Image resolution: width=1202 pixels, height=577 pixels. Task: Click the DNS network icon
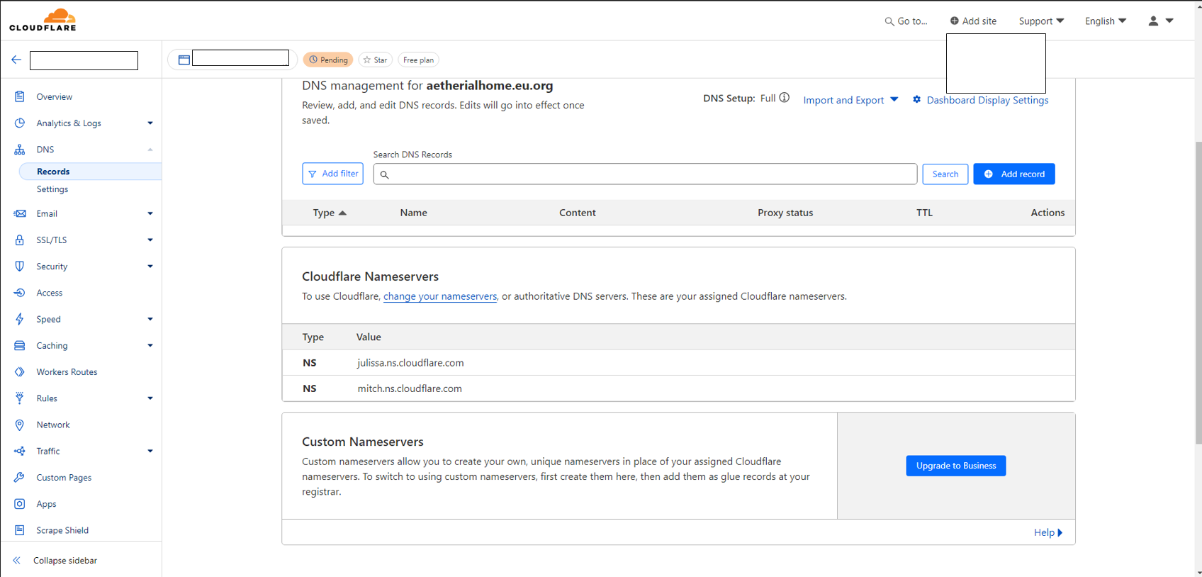click(x=20, y=150)
